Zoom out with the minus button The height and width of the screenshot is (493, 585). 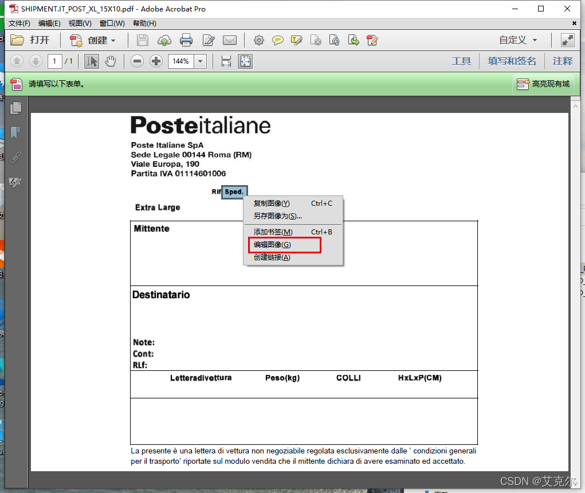point(137,61)
